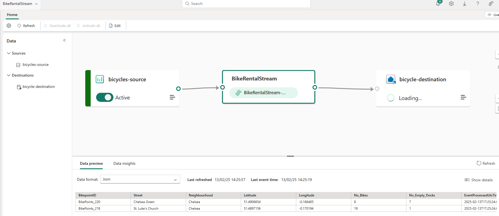499x216 pixels.
Task: Switch to the Data insights tab
Action: 124,163
